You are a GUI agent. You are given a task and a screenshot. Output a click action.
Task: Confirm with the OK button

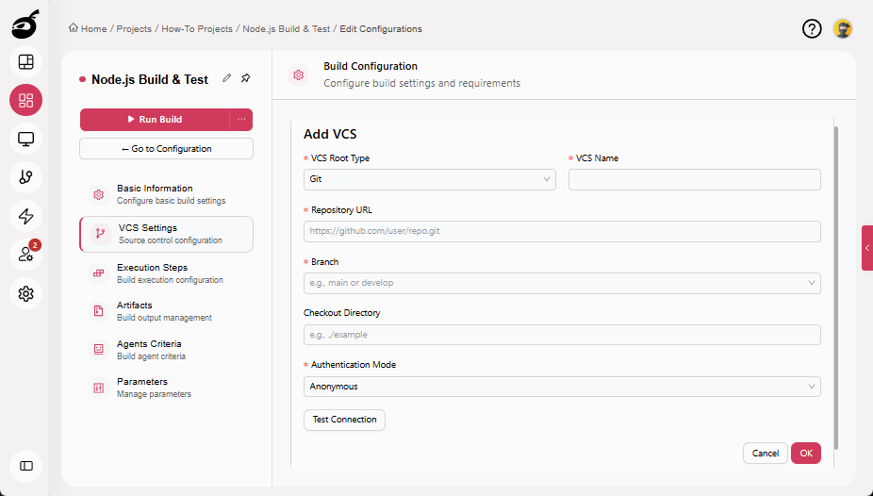pos(806,454)
